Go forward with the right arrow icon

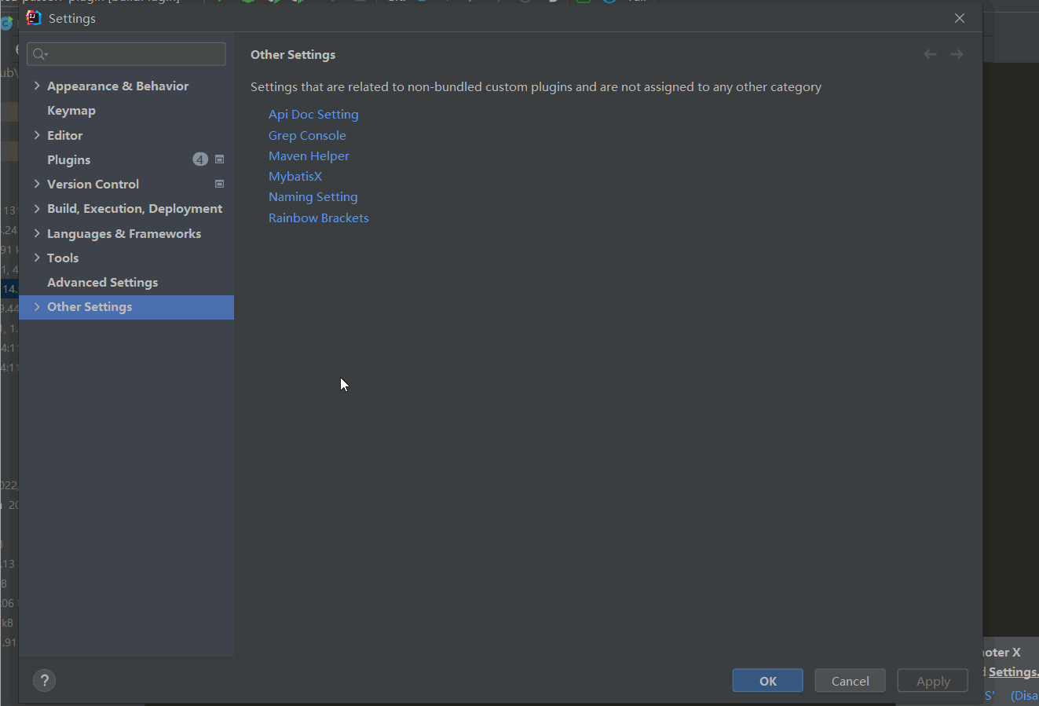coord(957,54)
